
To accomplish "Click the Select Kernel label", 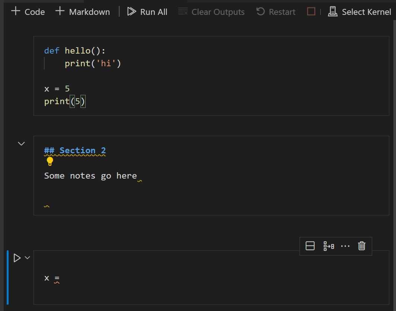I will (366, 12).
